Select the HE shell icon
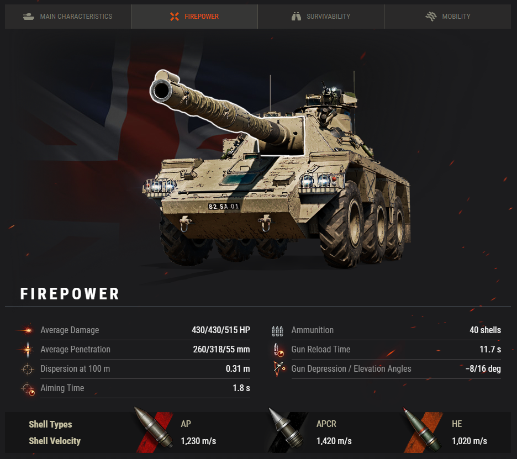 point(423,430)
